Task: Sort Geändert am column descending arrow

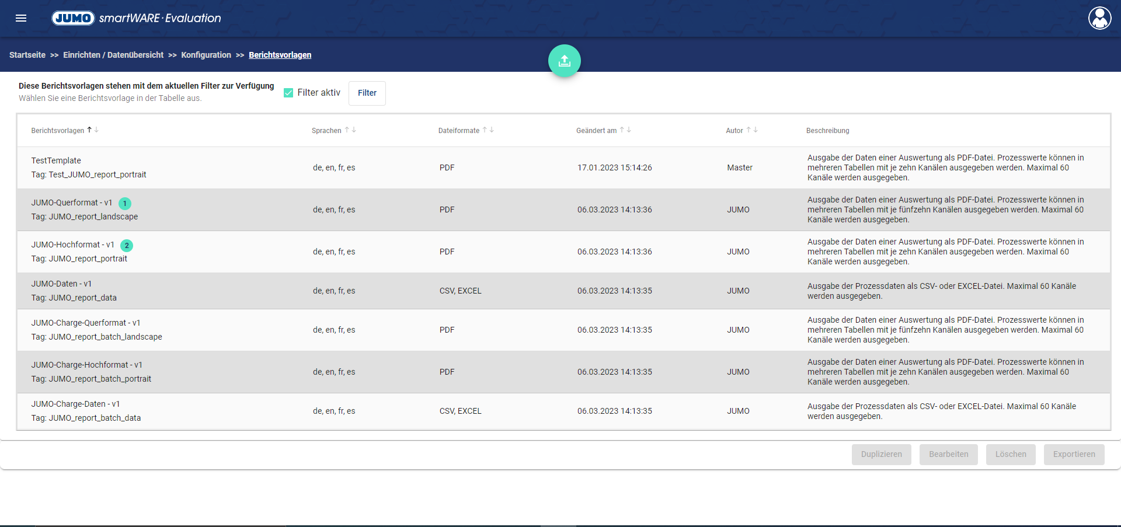Action: click(x=629, y=130)
